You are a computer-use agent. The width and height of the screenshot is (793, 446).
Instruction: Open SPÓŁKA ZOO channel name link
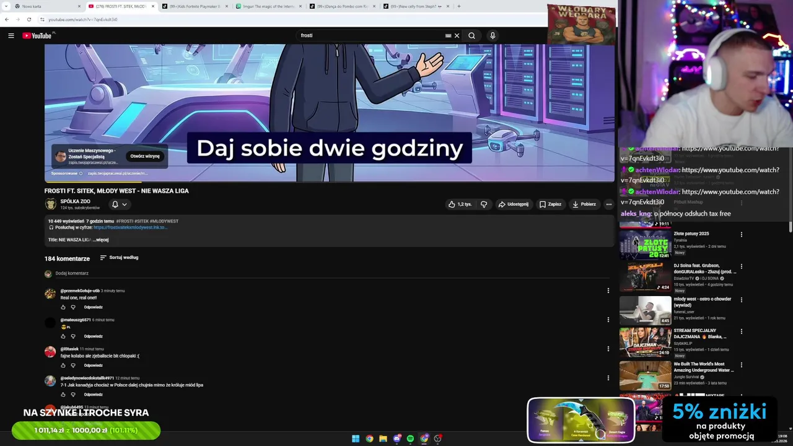(x=75, y=201)
